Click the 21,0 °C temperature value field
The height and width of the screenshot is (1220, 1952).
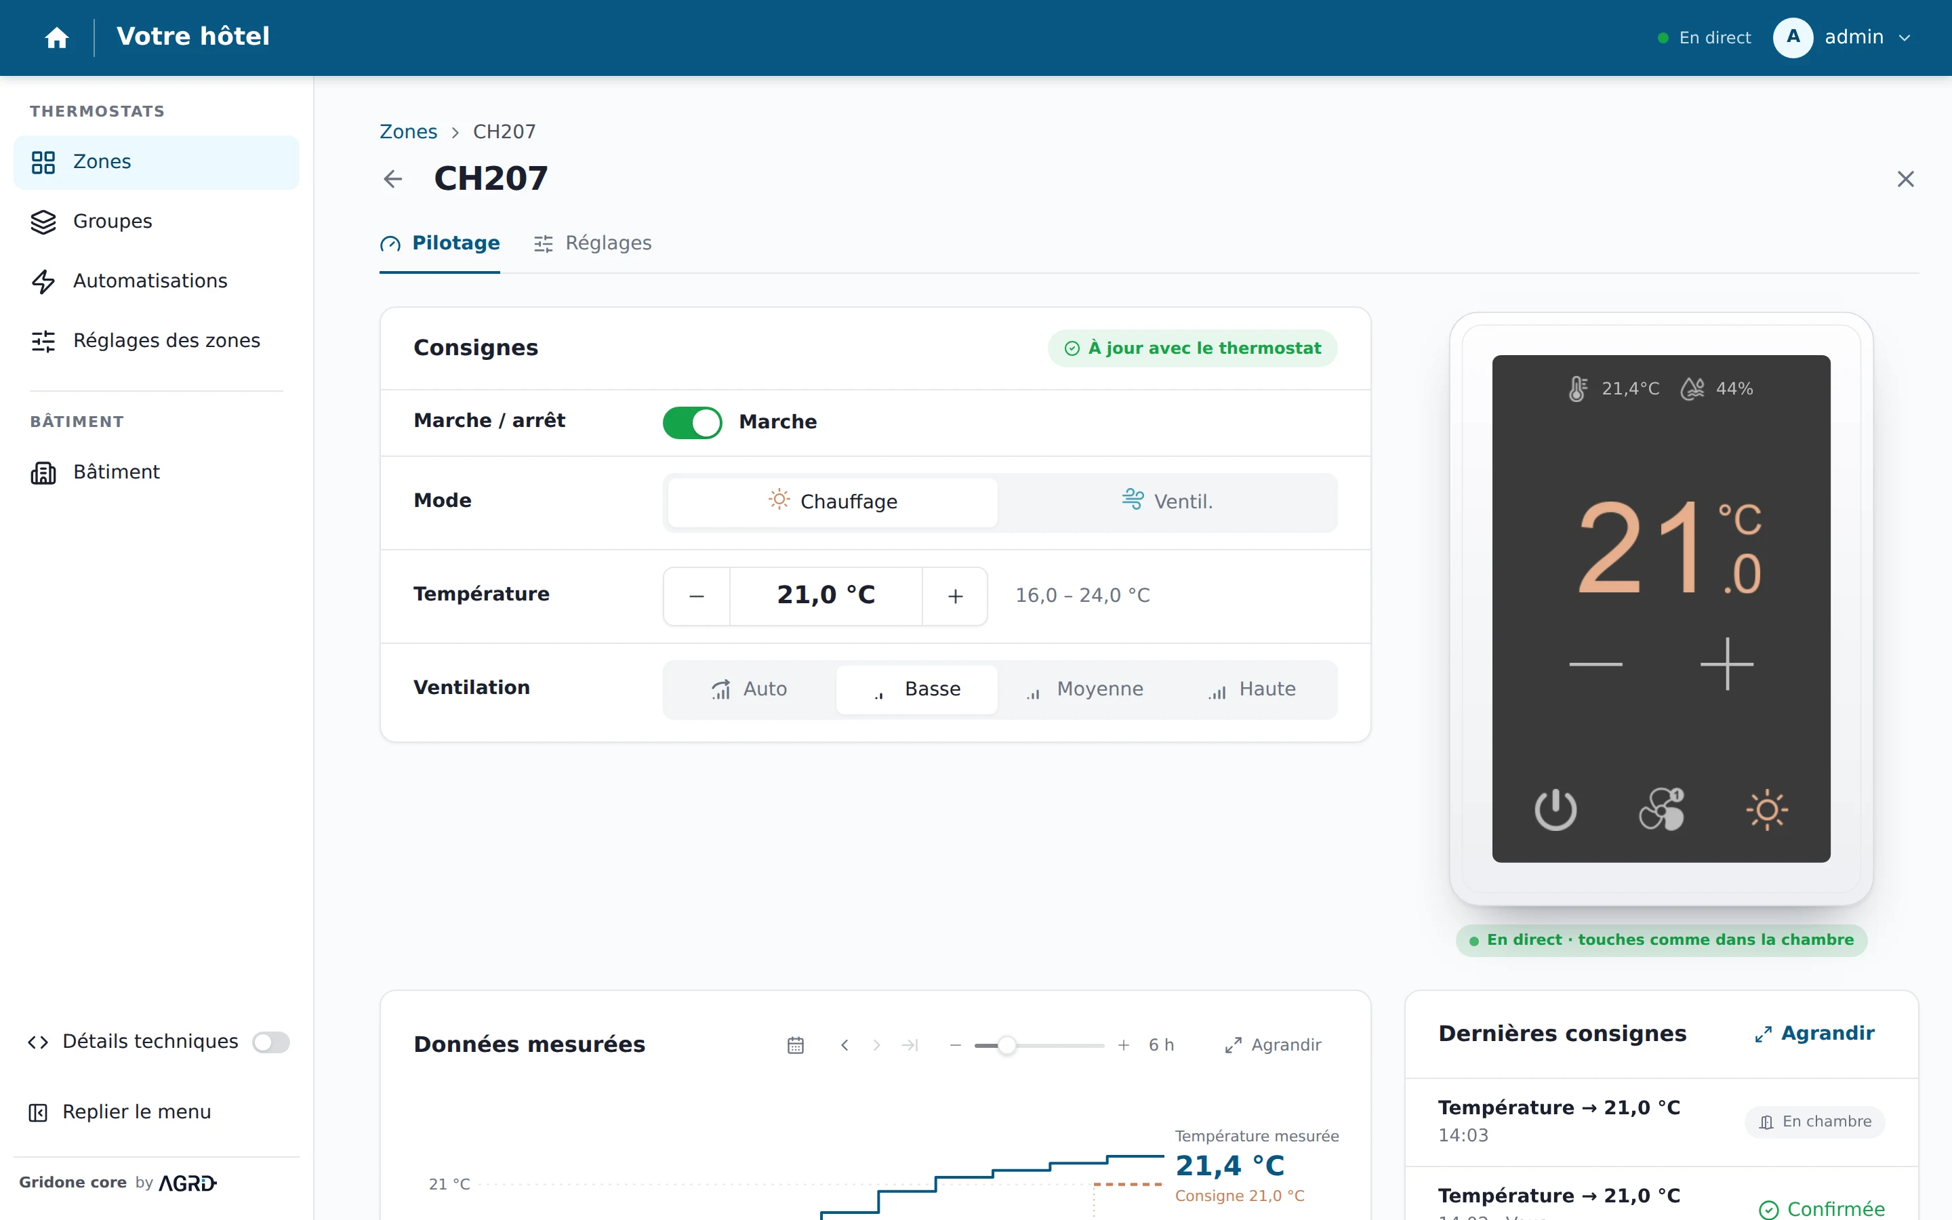click(x=826, y=596)
